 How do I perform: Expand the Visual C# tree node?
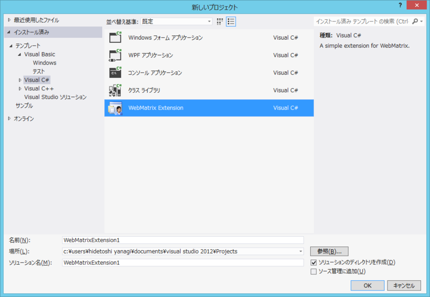pos(20,80)
